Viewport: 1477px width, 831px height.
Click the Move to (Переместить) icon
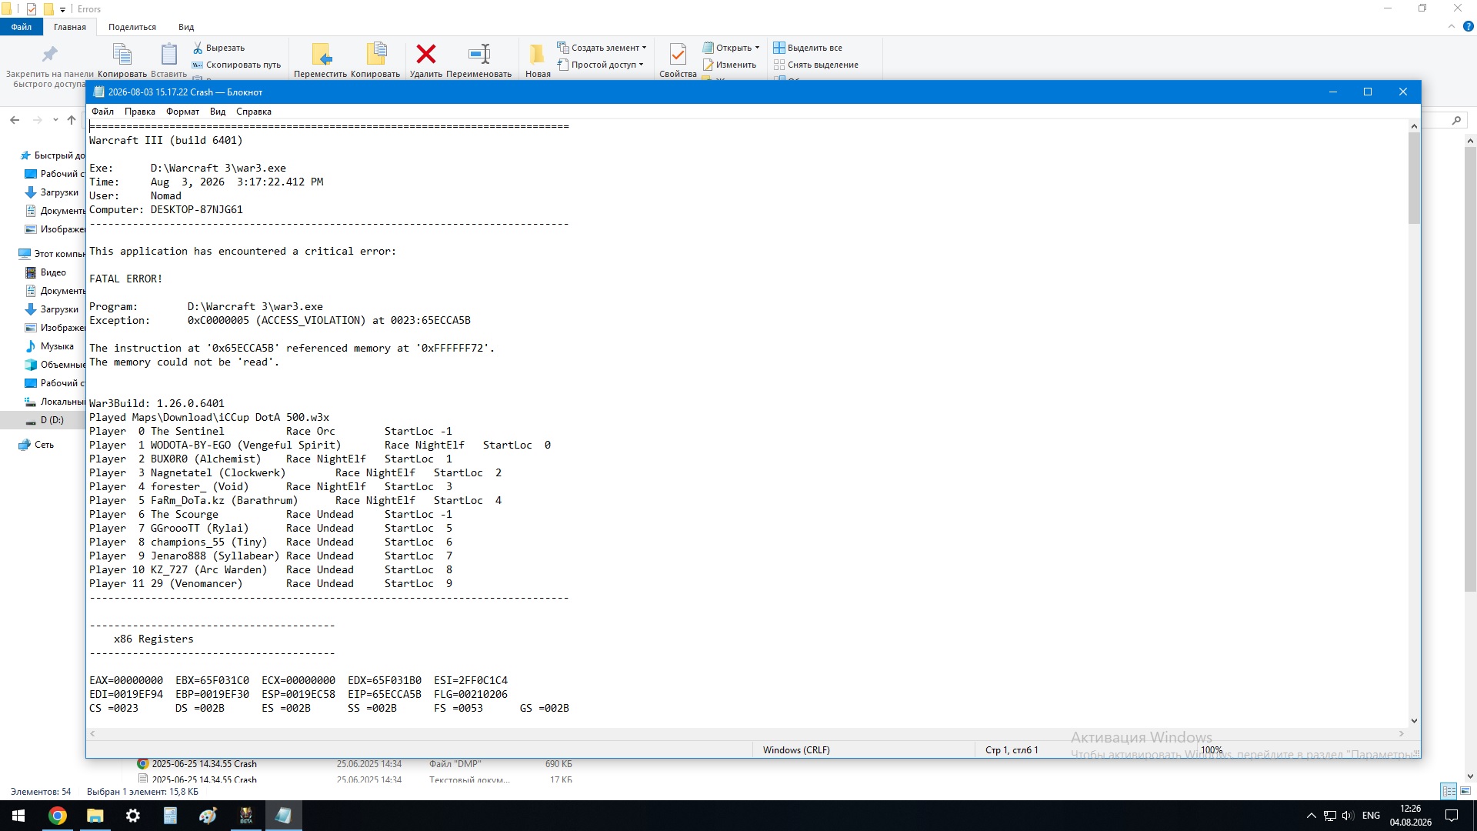pyautogui.click(x=321, y=54)
